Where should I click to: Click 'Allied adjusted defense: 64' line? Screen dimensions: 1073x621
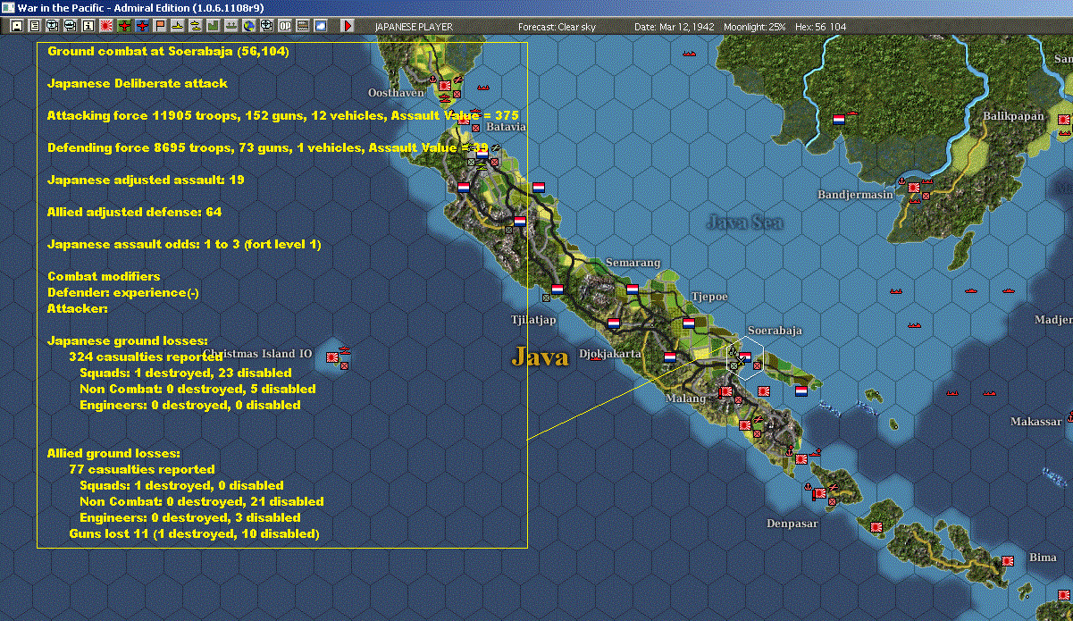click(x=134, y=212)
